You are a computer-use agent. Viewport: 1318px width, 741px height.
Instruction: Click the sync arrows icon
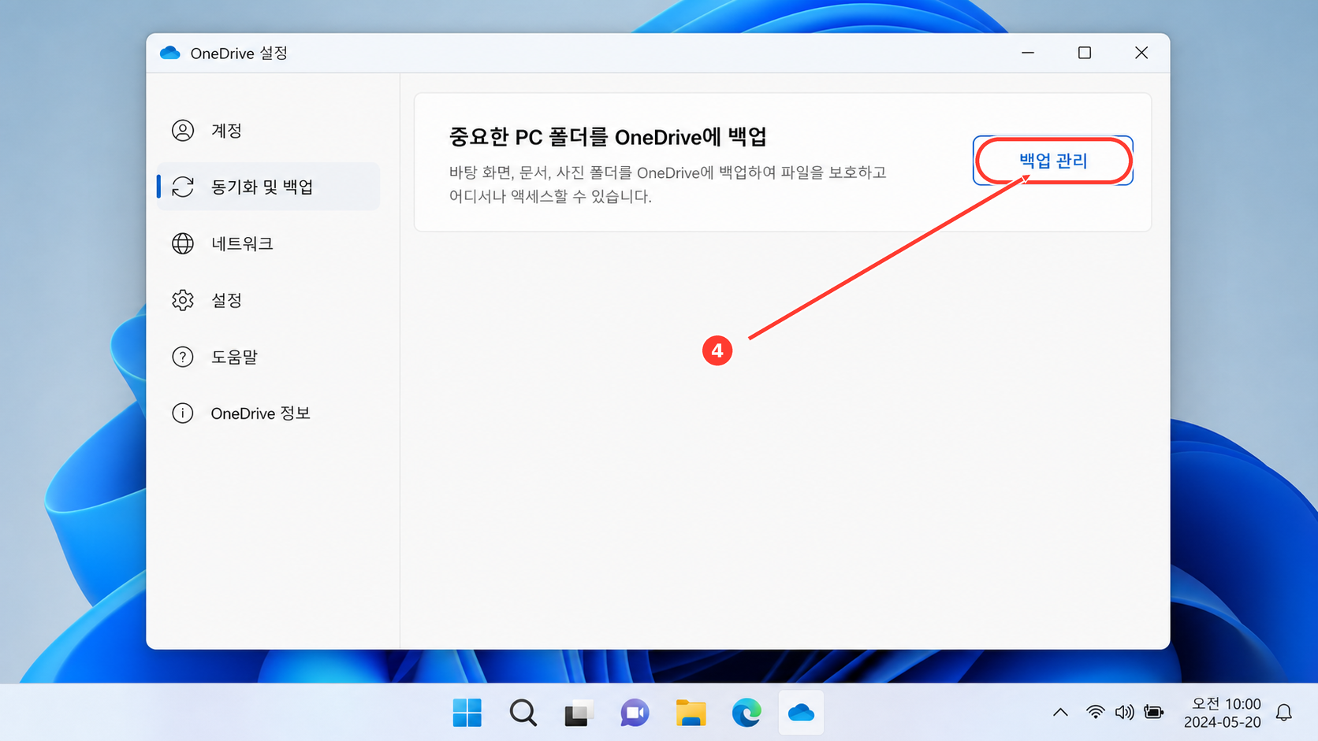[183, 187]
